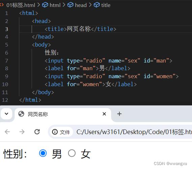Click the 女 label text in page

click(86, 154)
